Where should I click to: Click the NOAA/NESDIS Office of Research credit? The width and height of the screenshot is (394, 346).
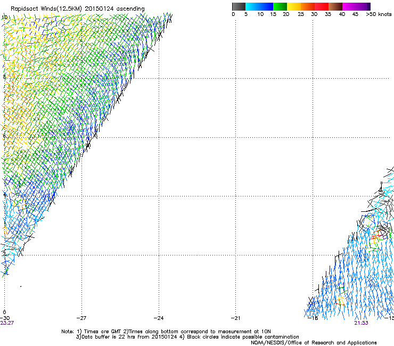[x=314, y=342]
